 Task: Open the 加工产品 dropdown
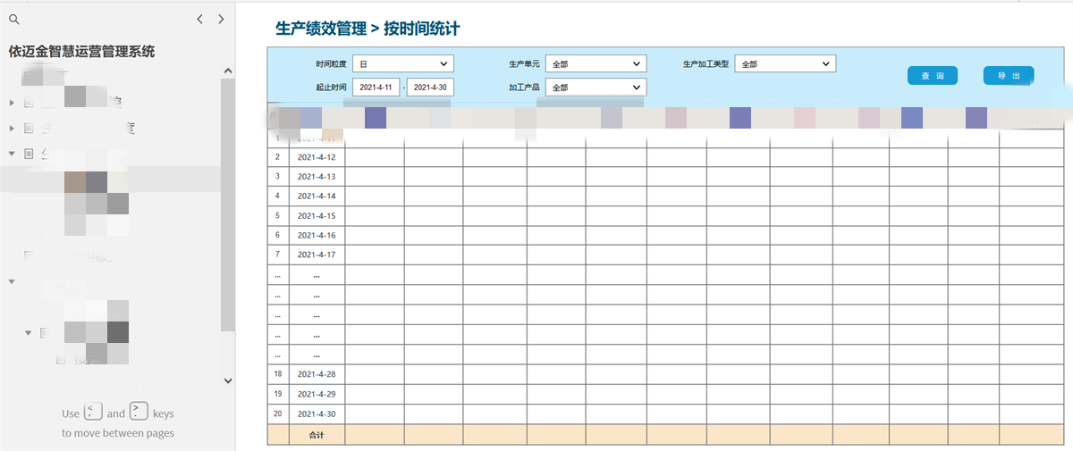[x=596, y=88]
